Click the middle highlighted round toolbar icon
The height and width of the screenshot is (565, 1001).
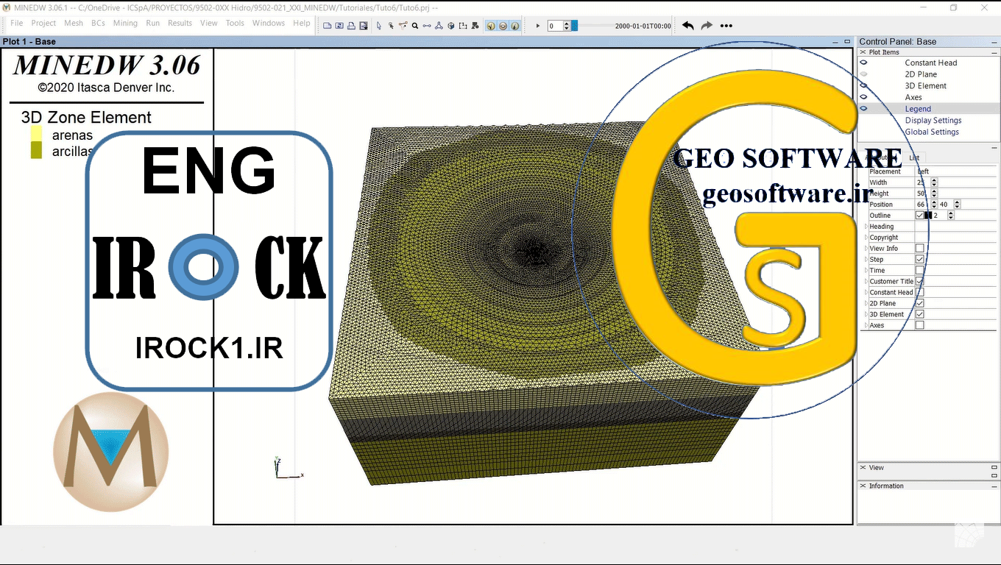[x=503, y=25]
